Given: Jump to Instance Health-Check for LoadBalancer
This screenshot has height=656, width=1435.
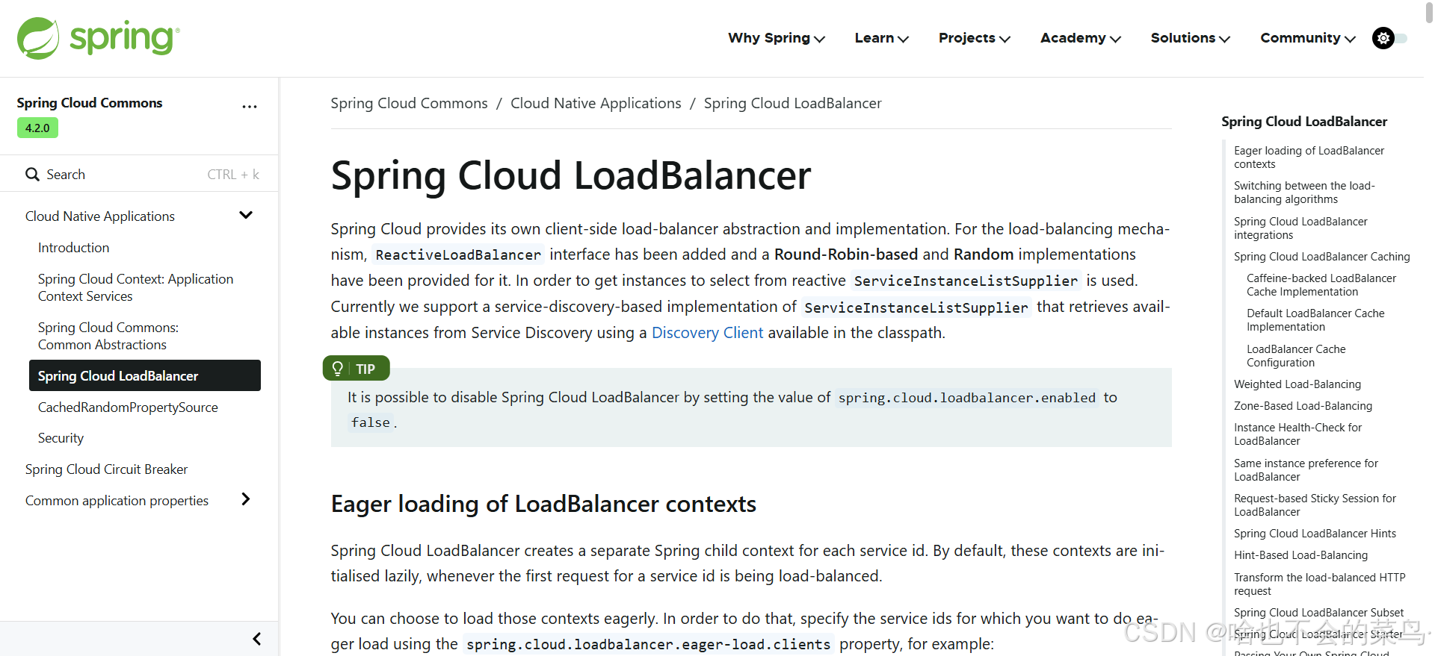Looking at the screenshot, I should coord(1297,434).
